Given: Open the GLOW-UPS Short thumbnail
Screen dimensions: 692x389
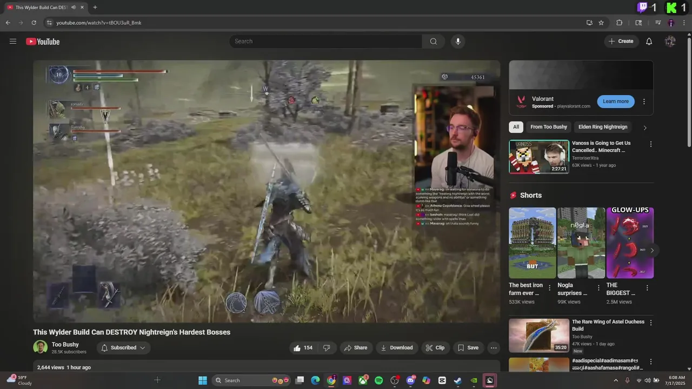Looking at the screenshot, I should coord(630,243).
